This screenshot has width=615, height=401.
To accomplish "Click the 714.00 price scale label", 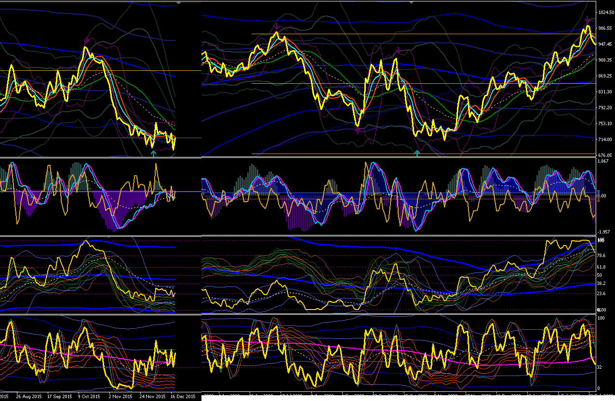I will click(605, 140).
